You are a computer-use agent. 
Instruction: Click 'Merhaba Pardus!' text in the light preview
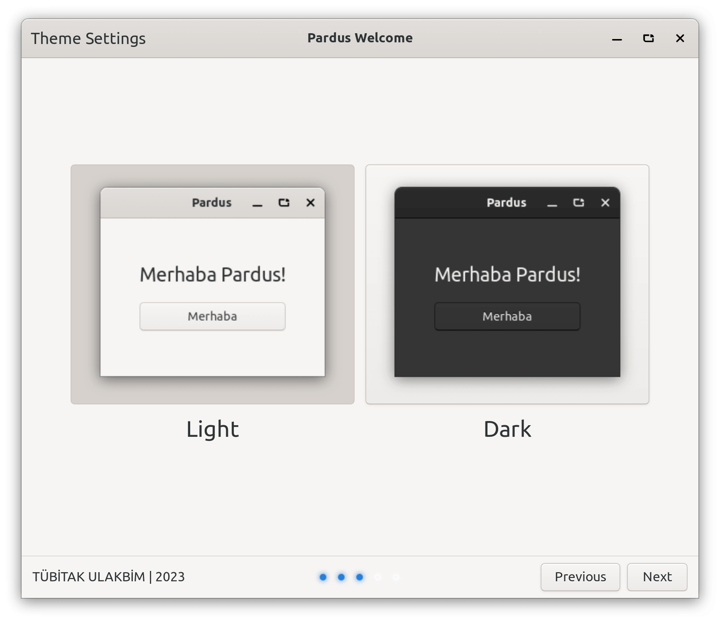[212, 274]
